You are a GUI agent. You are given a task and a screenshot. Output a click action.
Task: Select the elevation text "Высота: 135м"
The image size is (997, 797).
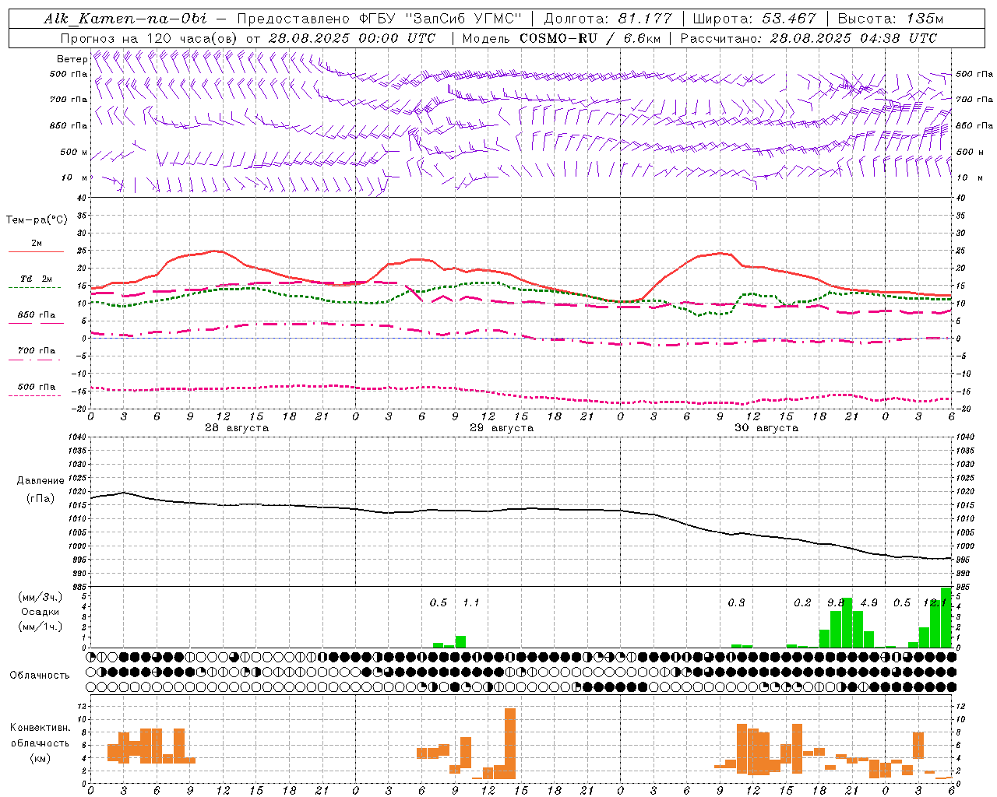click(x=890, y=19)
